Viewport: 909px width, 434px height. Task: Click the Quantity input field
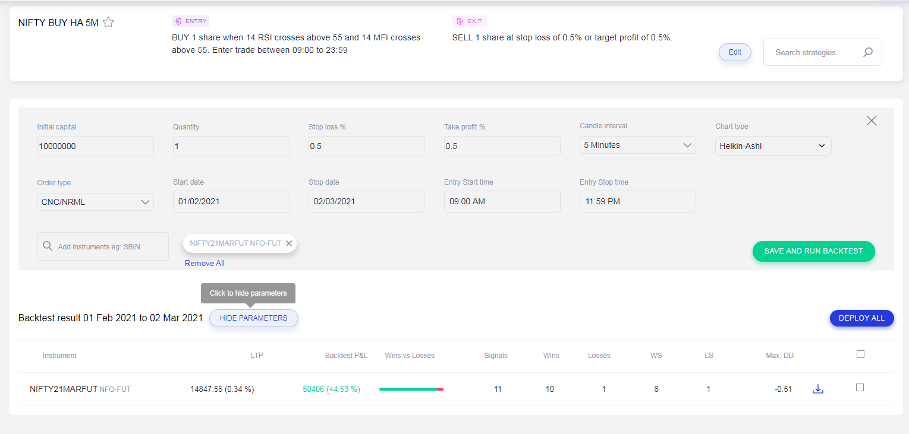pos(231,146)
